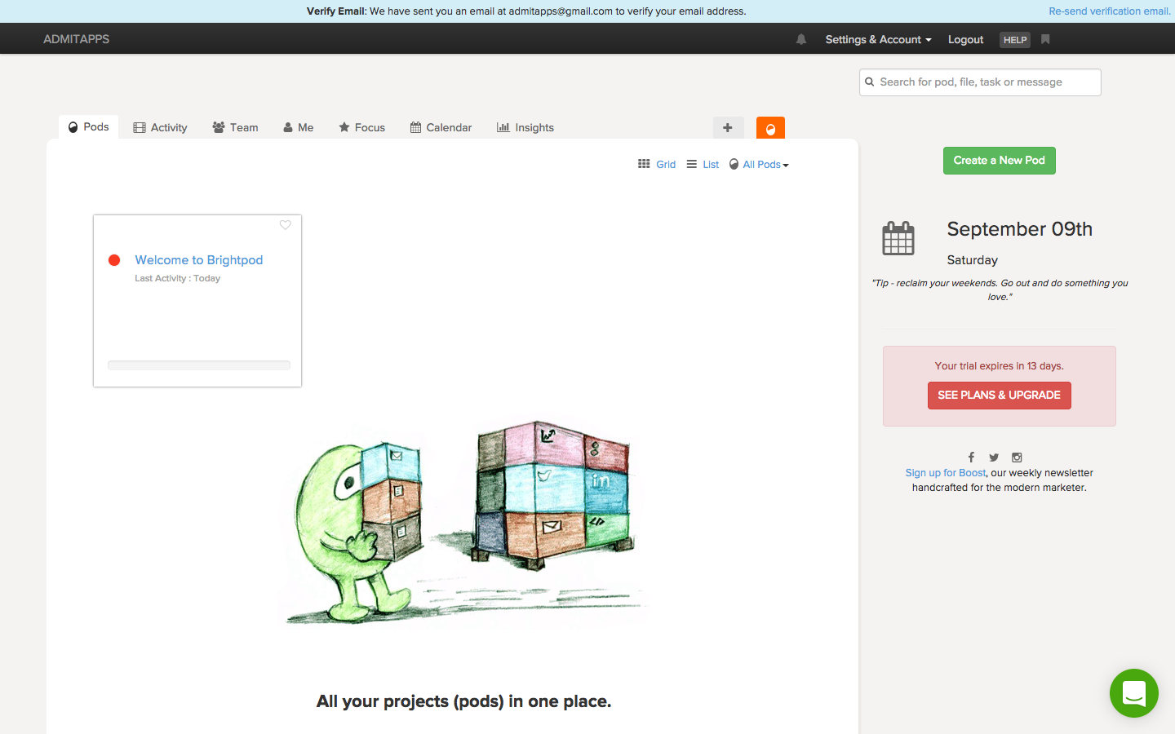Open the Twitter social icon
The width and height of the screenshot is (1175, 734).
pos(994,458)
